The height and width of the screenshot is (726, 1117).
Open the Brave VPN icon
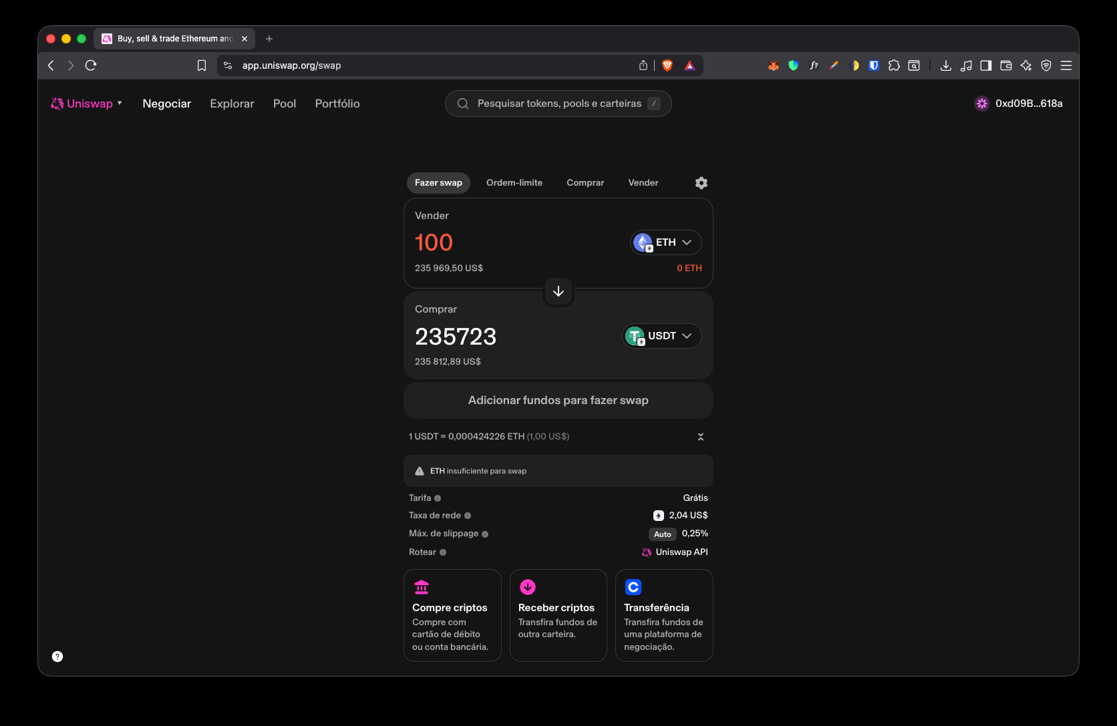point(1046,65)
